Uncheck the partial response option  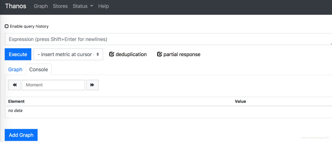point(160,54)
